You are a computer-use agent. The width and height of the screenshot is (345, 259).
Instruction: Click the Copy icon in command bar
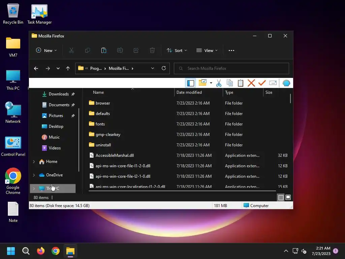click(88, 51)
